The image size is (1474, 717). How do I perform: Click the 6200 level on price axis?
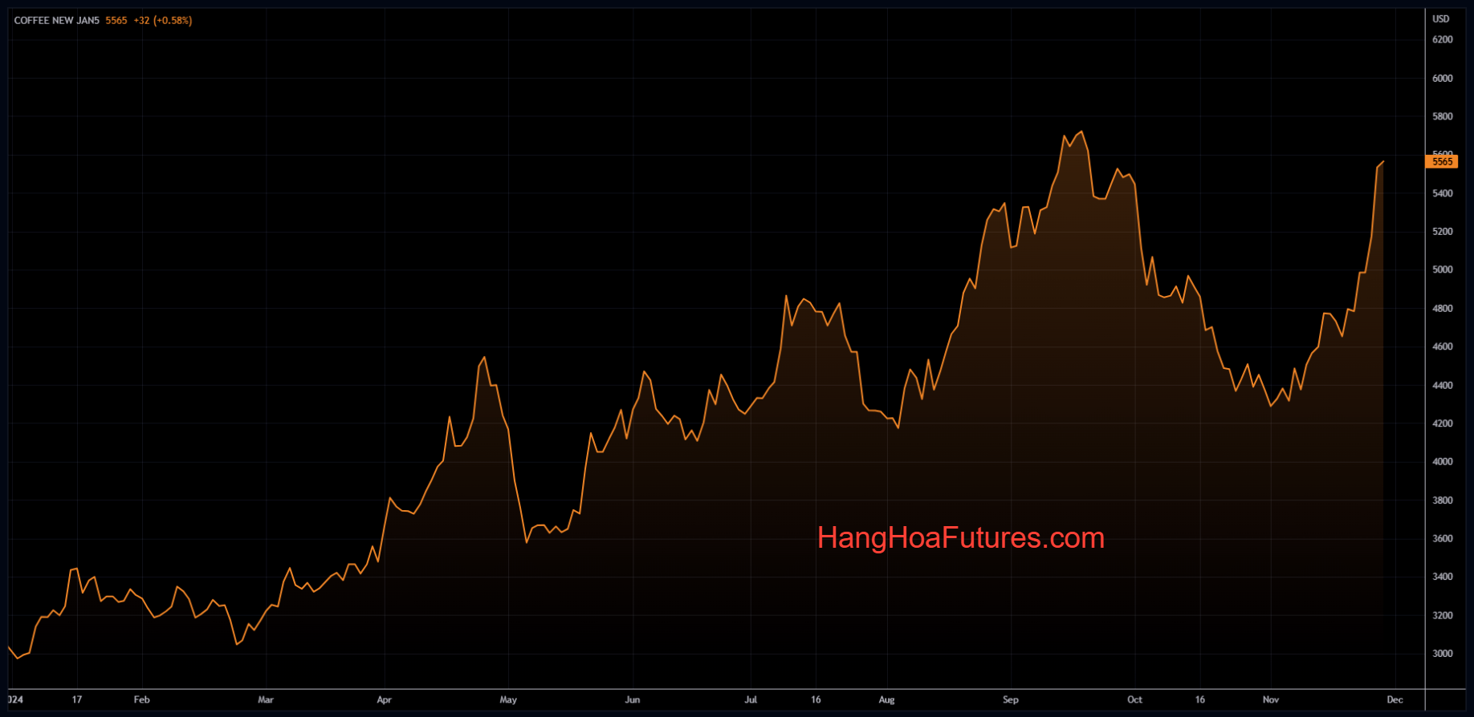click(1443, 40)
